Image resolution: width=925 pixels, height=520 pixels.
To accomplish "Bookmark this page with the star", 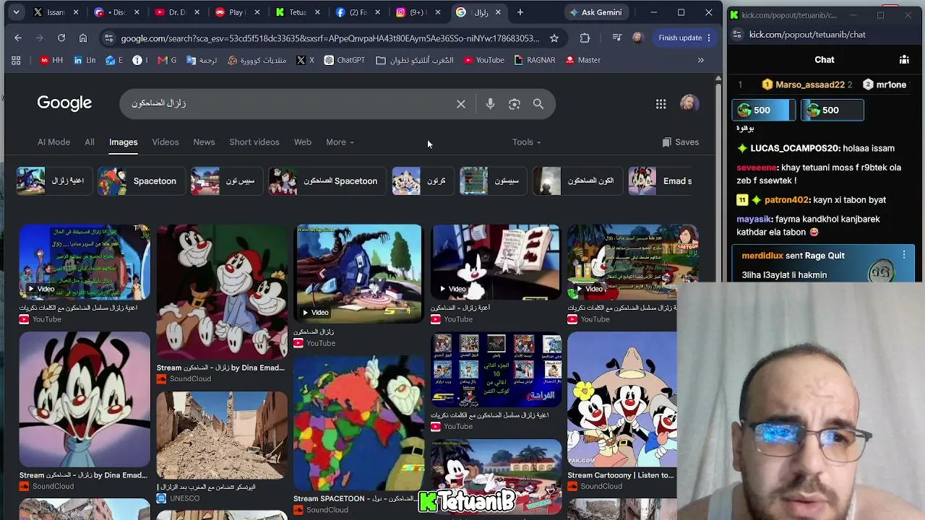I will click(554, 38).
